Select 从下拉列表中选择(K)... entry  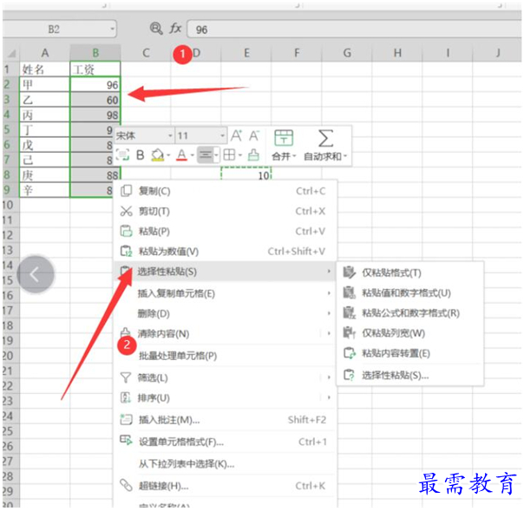coord(225,464)
